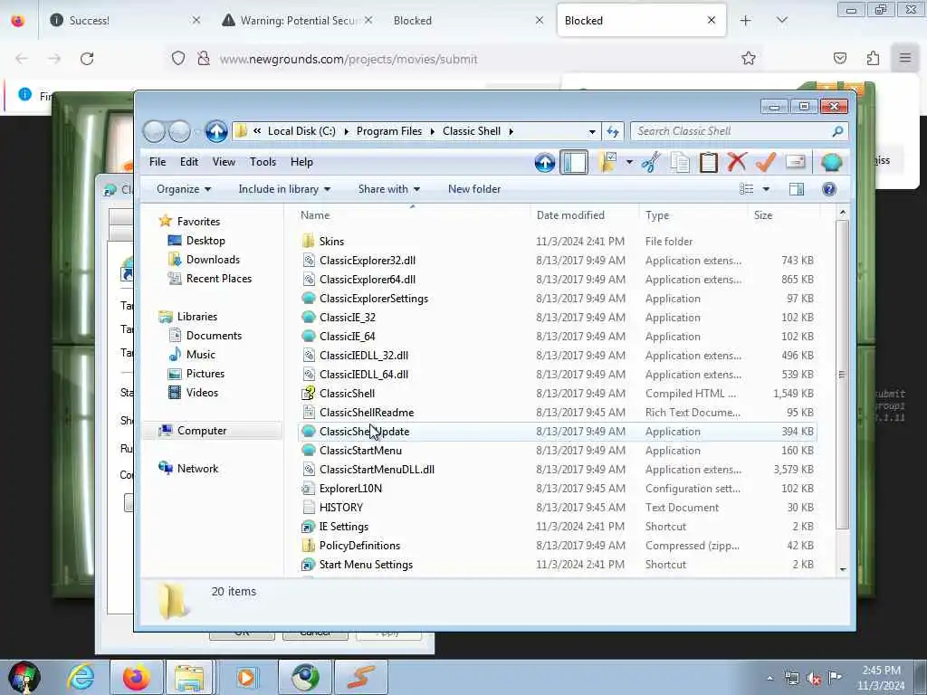This screenshot has height=695, width=927.
Task: Select the ClassicStartMenu application
Action: pos(360,451)
